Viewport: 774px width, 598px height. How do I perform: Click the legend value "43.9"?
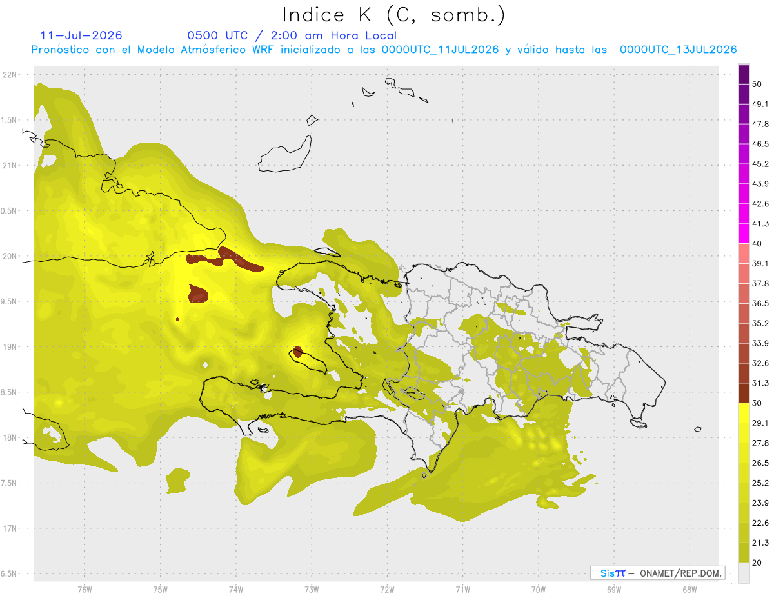coord(760,184)
